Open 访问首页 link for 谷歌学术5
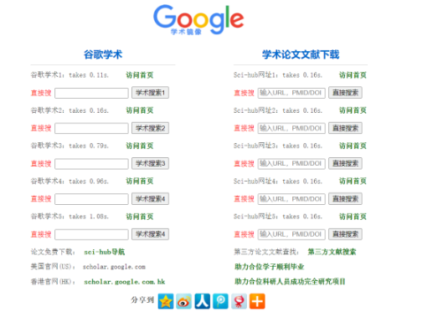 140,217
